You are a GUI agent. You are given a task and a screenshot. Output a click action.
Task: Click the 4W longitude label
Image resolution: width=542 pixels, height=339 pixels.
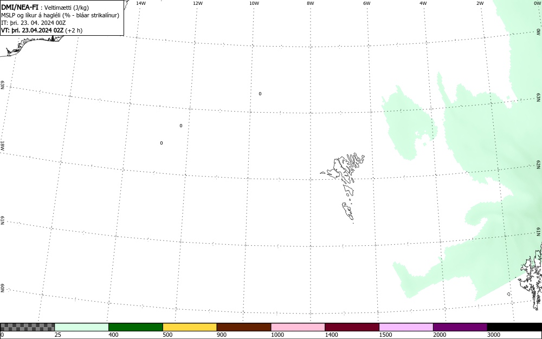423,3
